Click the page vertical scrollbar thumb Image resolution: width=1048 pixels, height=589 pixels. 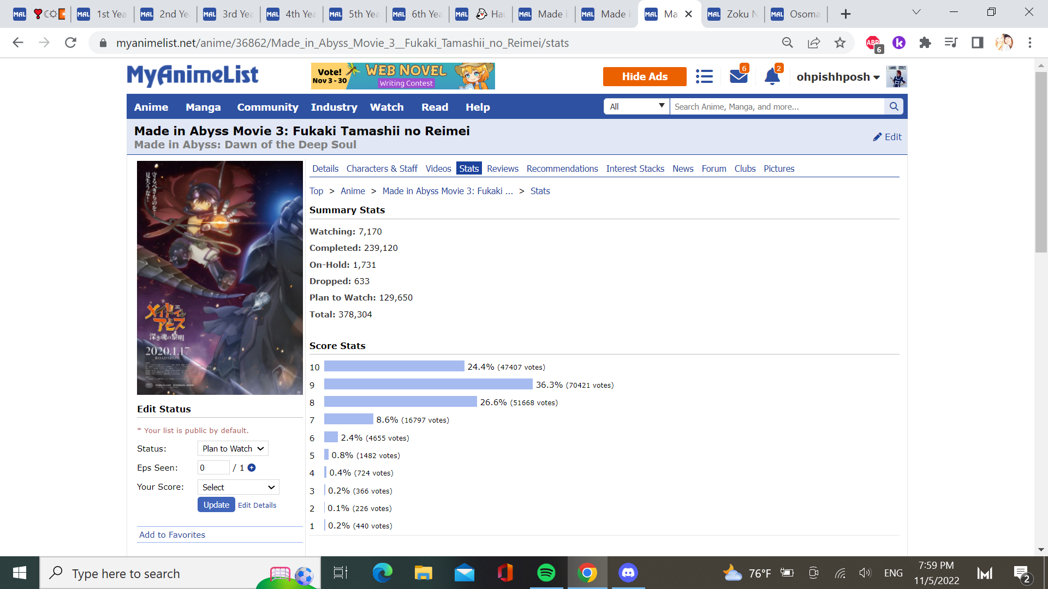coord(1040,162)
